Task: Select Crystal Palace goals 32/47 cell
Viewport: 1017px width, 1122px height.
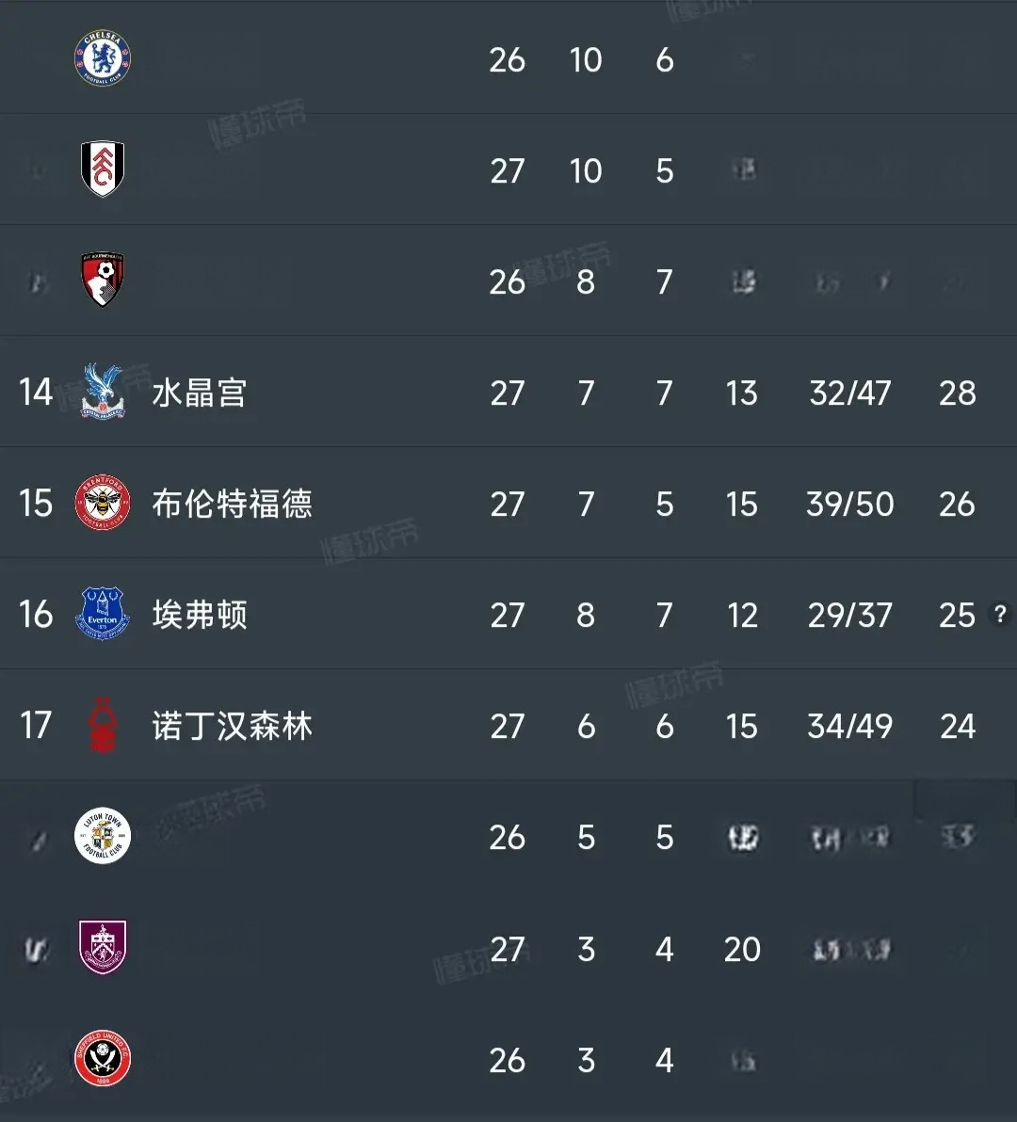Action: click(850, 393)
